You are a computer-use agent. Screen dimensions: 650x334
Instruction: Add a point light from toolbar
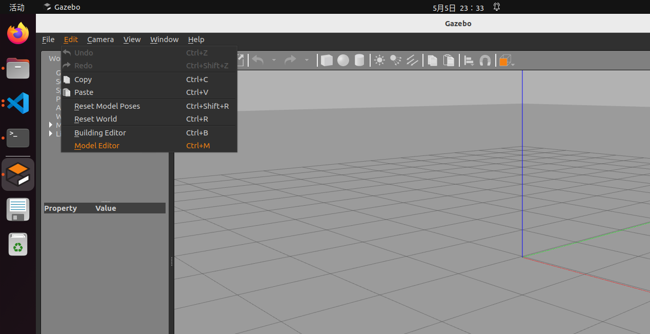[x=379, y=61]
